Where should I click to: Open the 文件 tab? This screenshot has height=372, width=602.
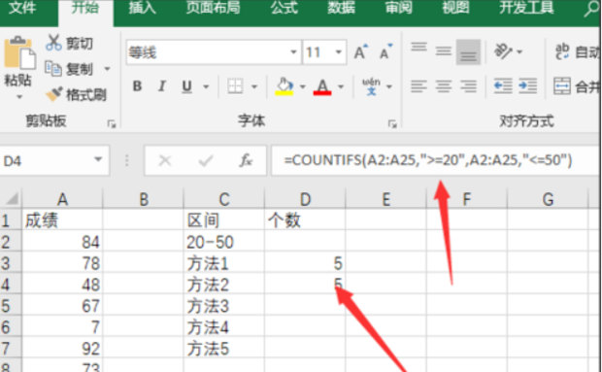(22, 8)
